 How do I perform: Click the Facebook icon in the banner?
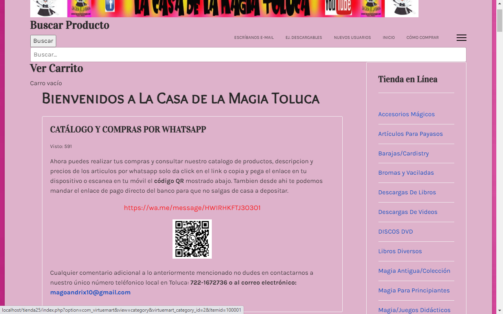(x=110, y=6)
